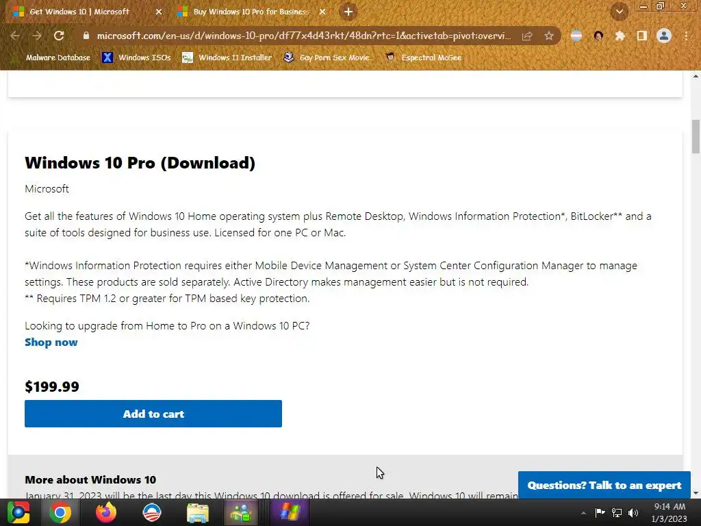Open the Extensions puzzle-piece menu

(x=620, y=36)
